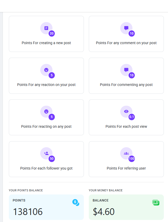Click 'Points For referring user' label
The image size is (168, 222).
pos(126,168)
